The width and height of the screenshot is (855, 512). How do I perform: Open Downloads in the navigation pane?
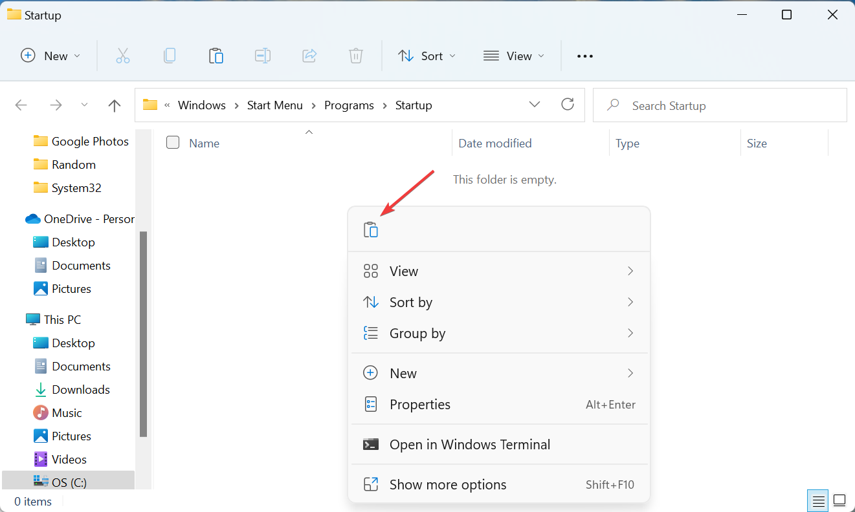[81, 389]
